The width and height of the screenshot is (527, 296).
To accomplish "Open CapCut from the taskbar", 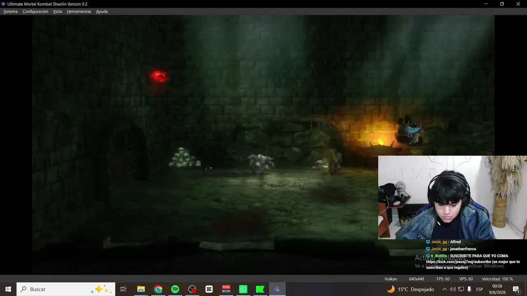I will (209, 289).
